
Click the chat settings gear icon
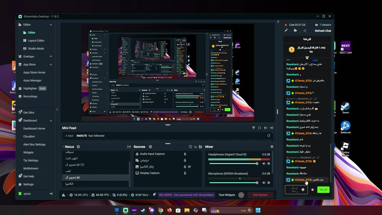point(312,190)
